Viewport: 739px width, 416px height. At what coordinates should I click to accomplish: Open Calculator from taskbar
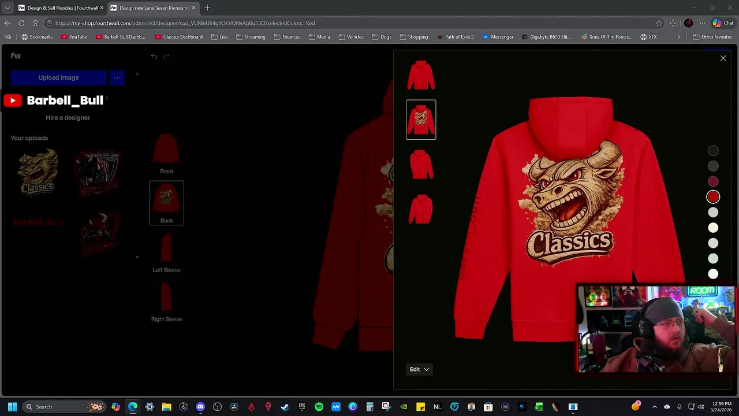coord(369,407)
